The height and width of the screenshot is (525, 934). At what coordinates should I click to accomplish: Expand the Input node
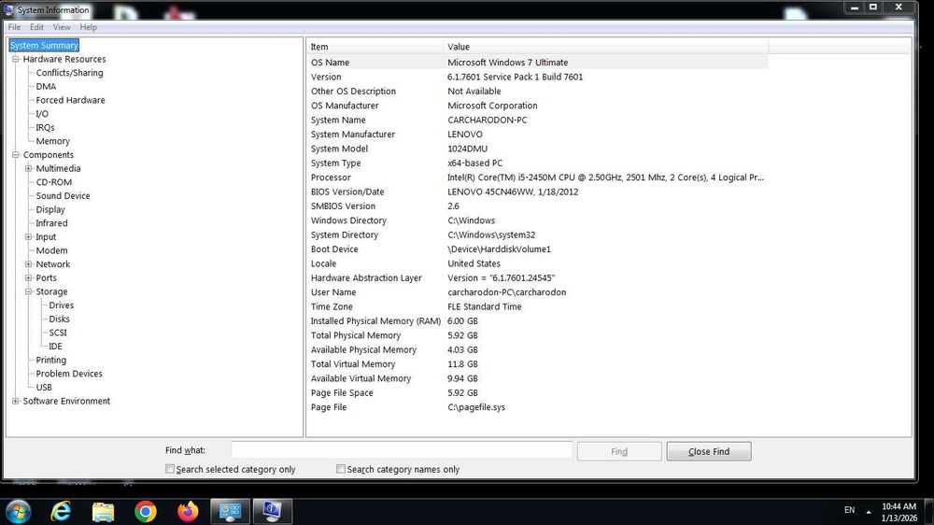29,237
